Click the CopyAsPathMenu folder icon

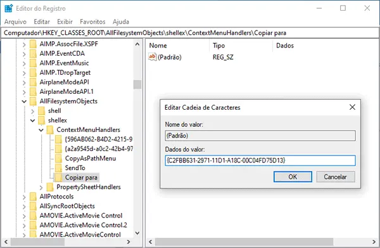(58, 159)
